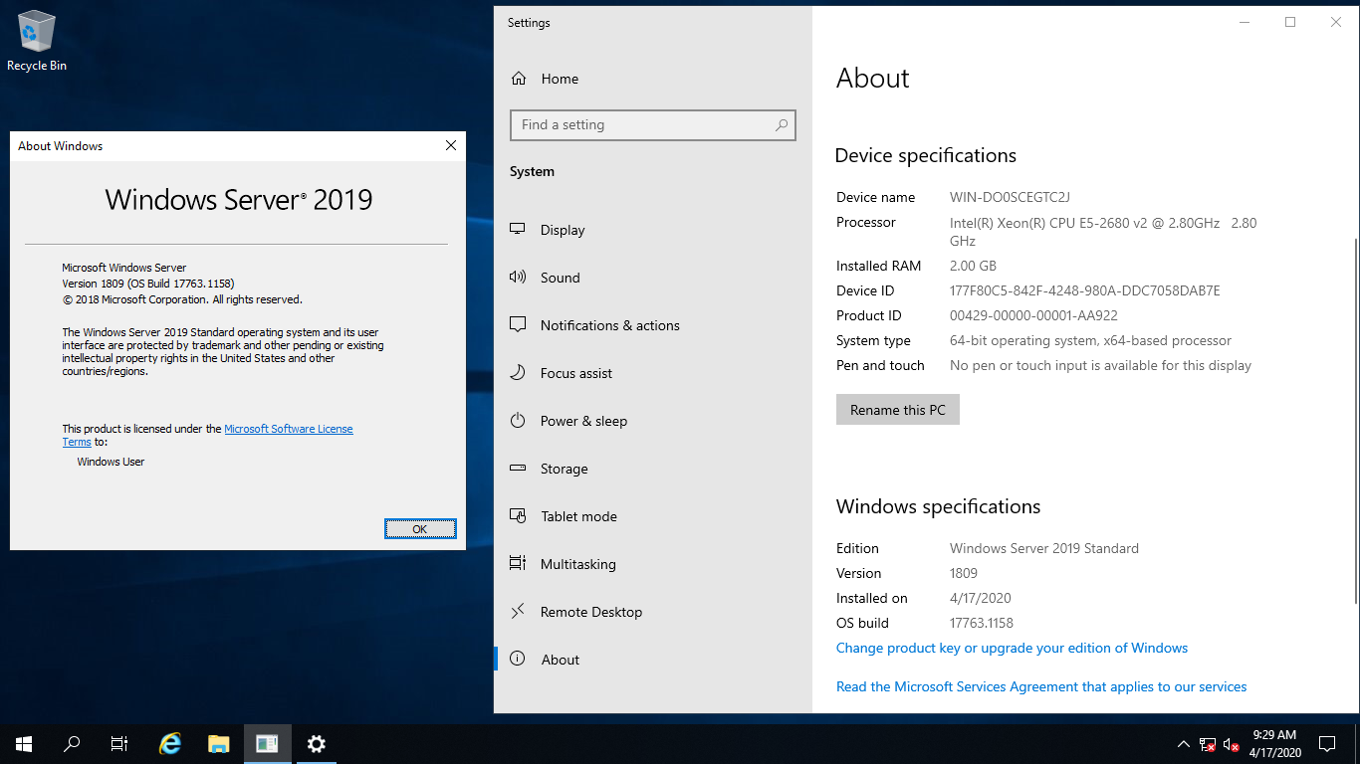The width and height of the screenshot is (1360, 764).
Task: Click the Installed RAM value 2.00 GB
Action: pos(973,266)
